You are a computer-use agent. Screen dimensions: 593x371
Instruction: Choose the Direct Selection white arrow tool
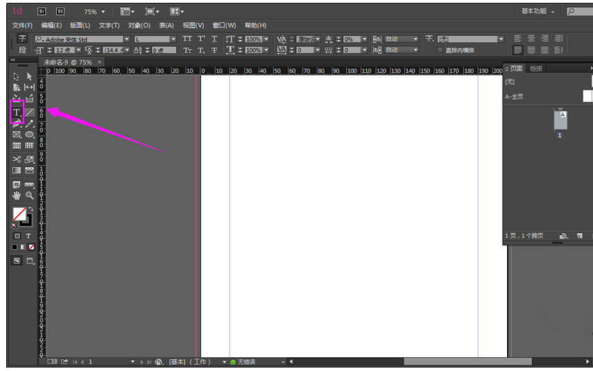(30, 76)
